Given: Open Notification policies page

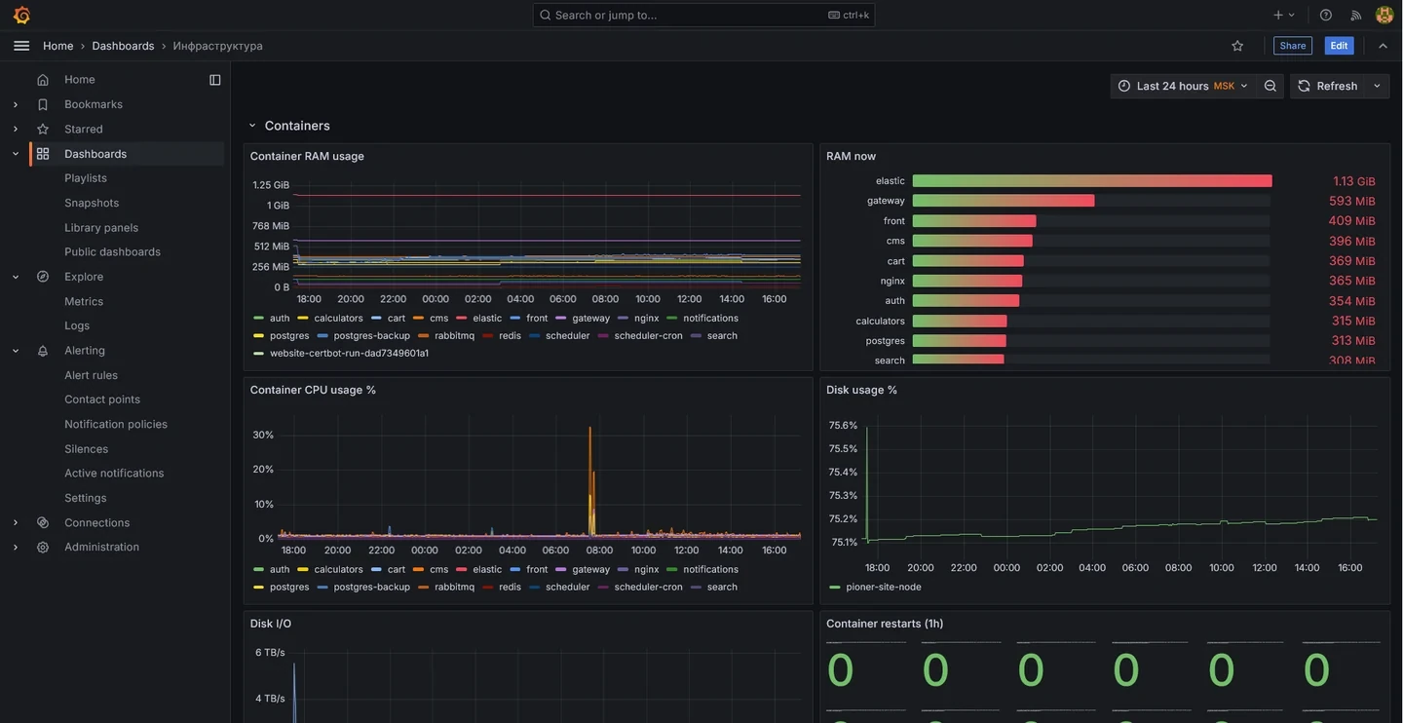Looking at the screenshot, I should (116, 425).
